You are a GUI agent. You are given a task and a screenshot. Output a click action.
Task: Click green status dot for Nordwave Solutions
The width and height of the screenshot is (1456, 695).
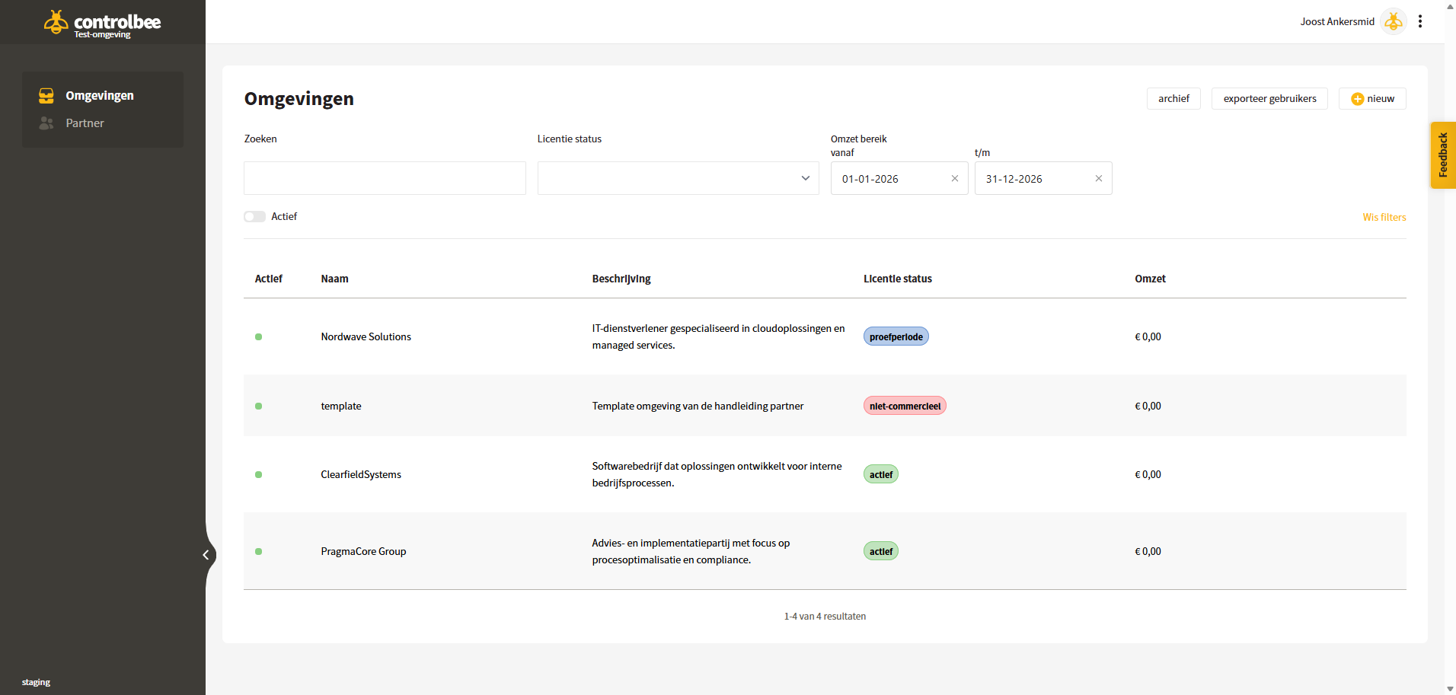click(259, 336)
